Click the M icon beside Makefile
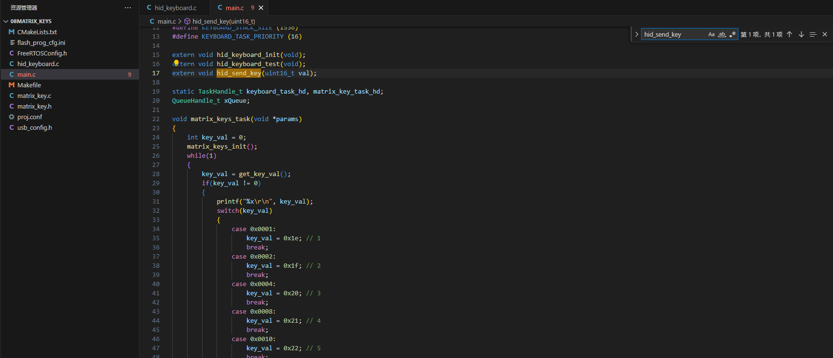The height and width of the screenshot is (358, 833). 12,85
